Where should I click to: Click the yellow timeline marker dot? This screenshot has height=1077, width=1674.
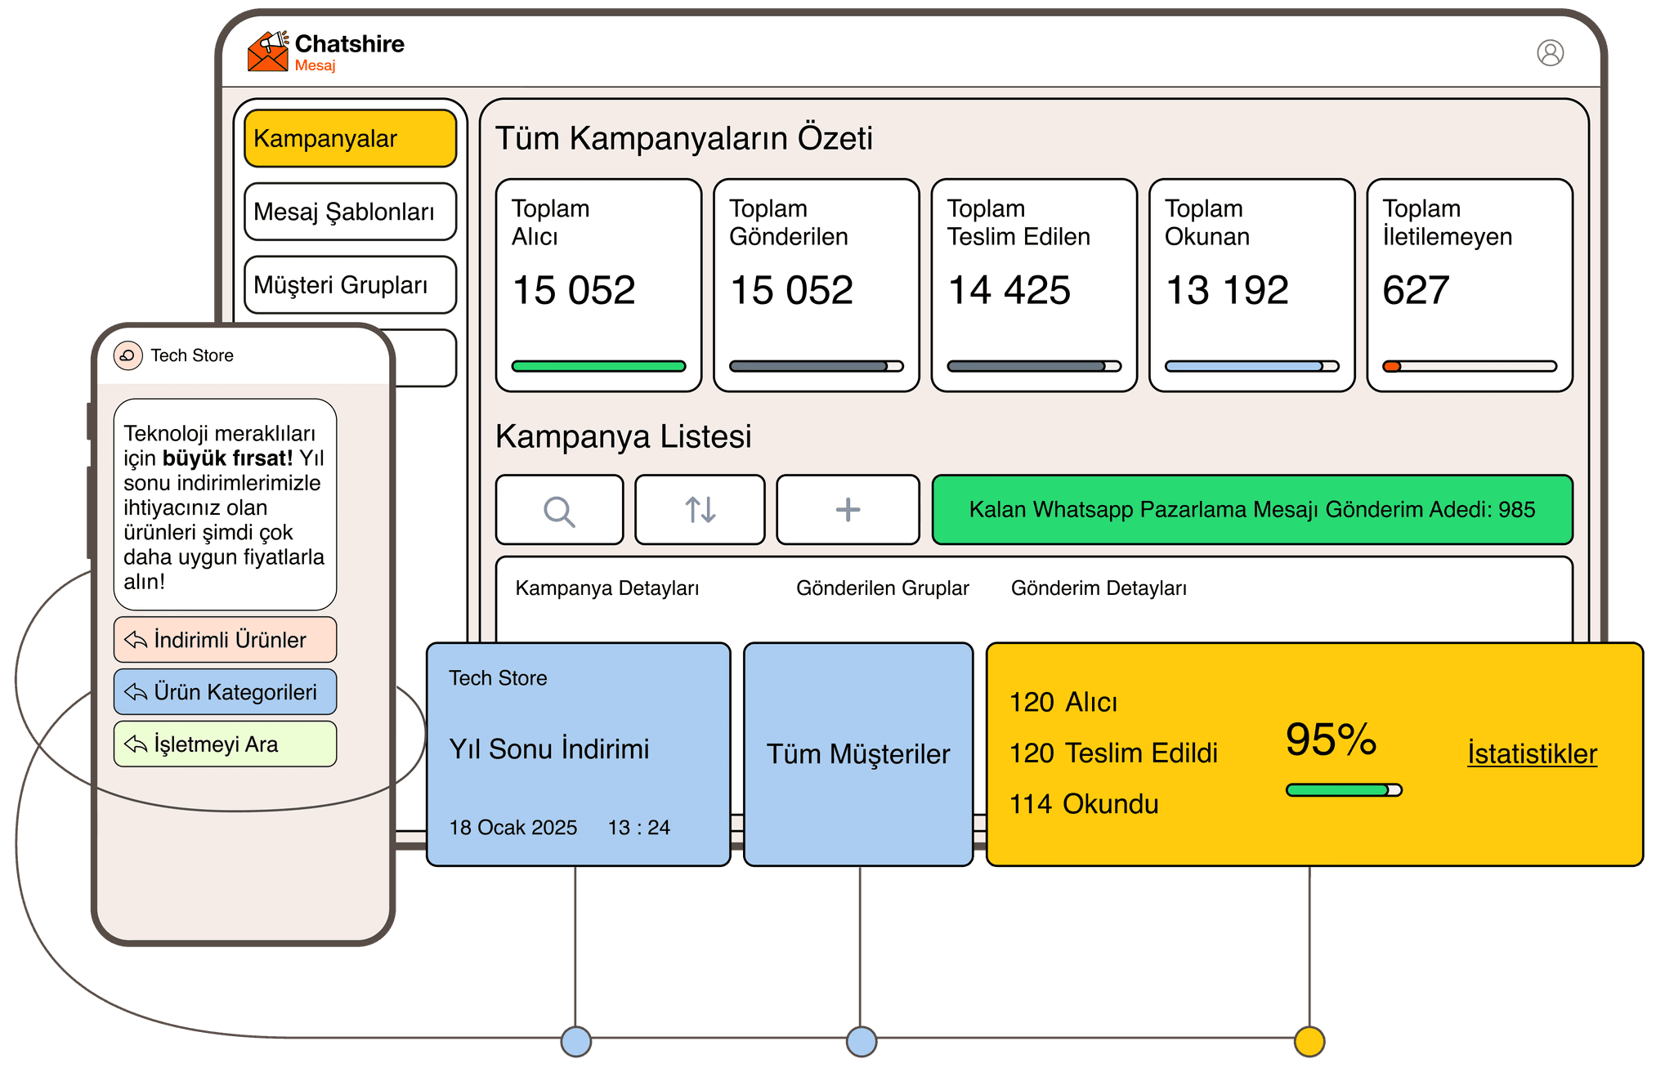tap(1309, 1042)
